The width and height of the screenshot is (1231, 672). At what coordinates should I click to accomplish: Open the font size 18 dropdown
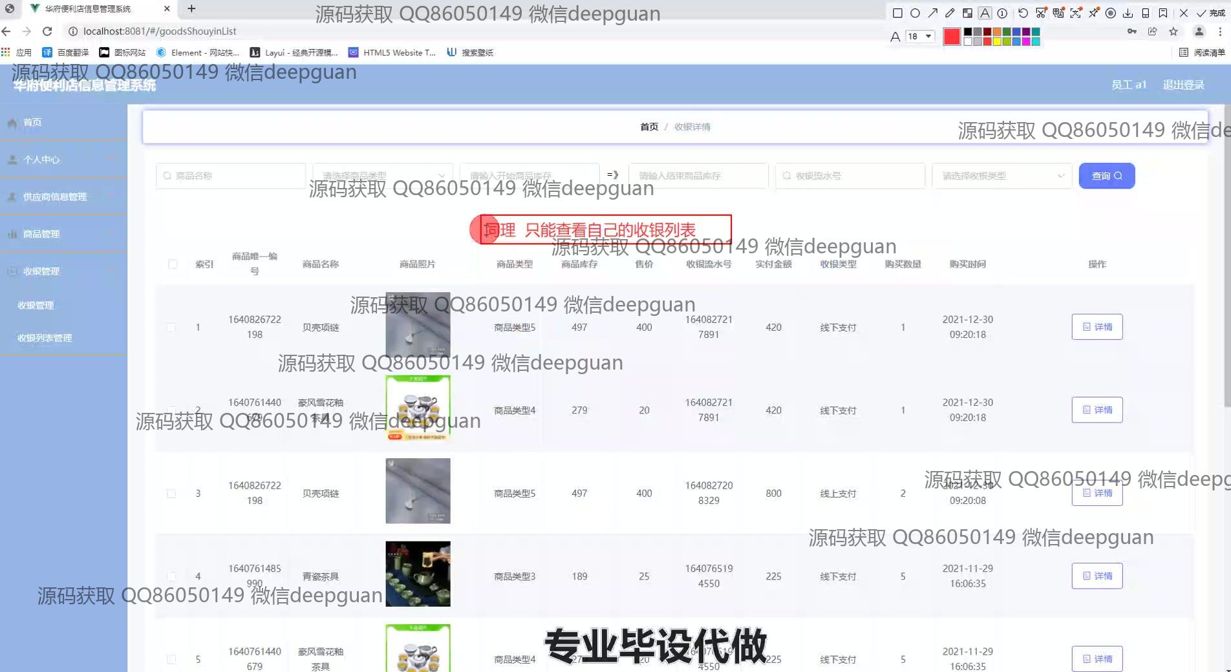coord(920,36)
